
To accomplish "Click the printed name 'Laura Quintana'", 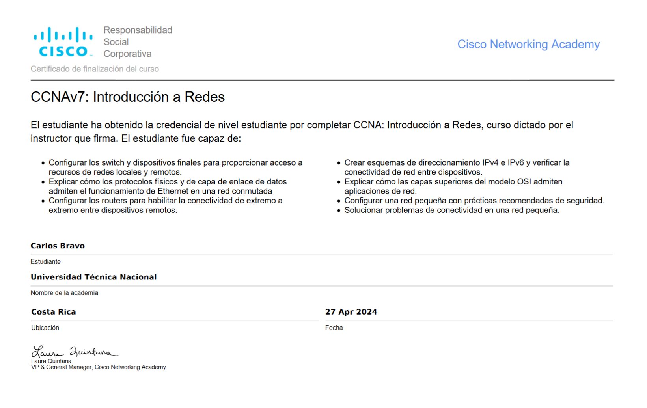I will (x=51, y=361).
